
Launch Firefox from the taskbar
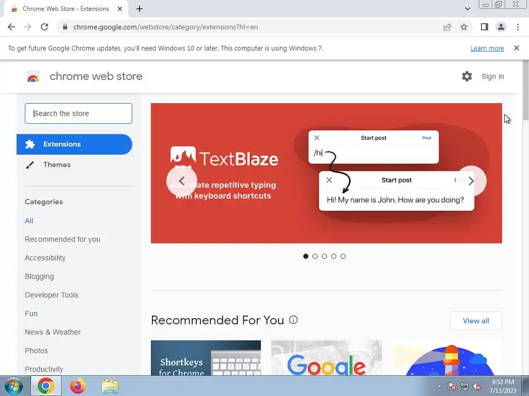(x=78, y=386)
